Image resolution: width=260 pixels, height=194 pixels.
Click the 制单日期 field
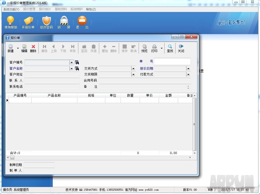click(39, 165)
